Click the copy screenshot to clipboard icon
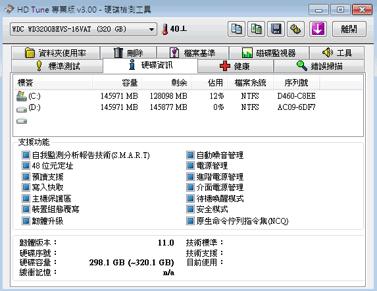The height and width of the screenshot is (291, 377). click(x=256, y=29)
